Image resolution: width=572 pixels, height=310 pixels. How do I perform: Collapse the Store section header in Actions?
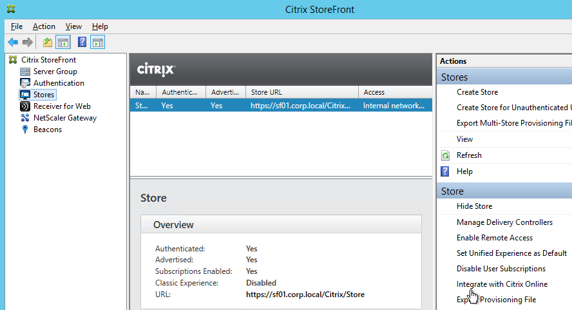(x=504, y=191)
